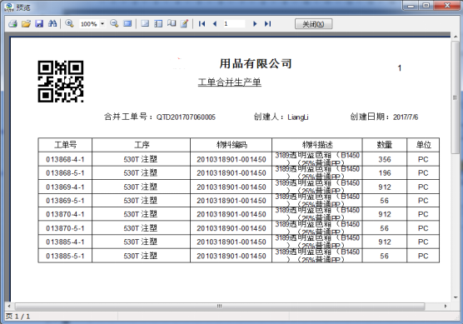Click material code in row 013868-4-1
This screenshot has width=463, height=324.
click(x=231, y=159)
